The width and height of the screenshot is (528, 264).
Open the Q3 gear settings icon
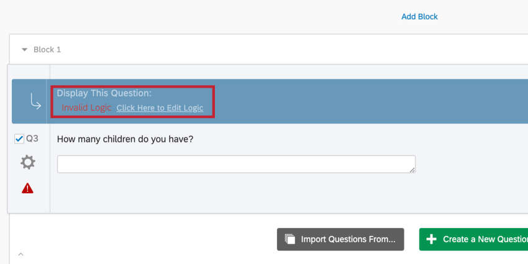click(x=28, y=163)
